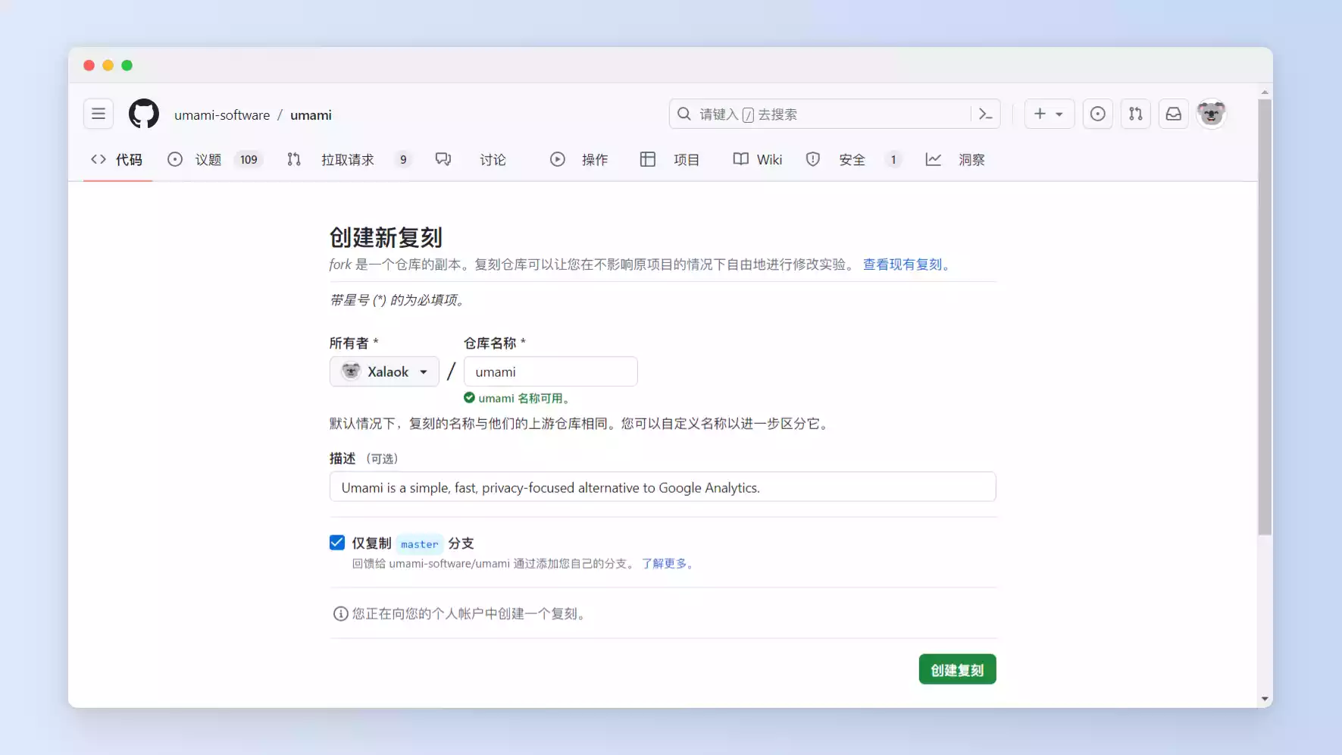Open the user avatar menu
This screenshot has height=755, width=1342.
pyautogui.click(x=1211, y=114)
